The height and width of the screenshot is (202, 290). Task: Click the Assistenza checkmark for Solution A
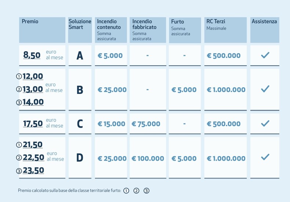(x=265, y=55)
